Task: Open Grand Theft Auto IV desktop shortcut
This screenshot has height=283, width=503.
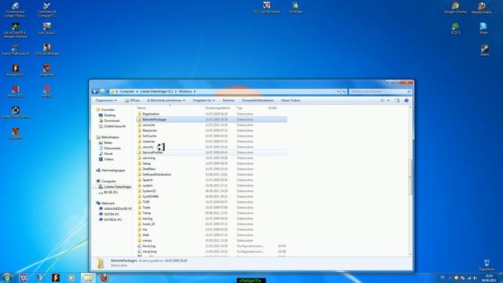Action: pyautogui.click(x=16, y=50)
